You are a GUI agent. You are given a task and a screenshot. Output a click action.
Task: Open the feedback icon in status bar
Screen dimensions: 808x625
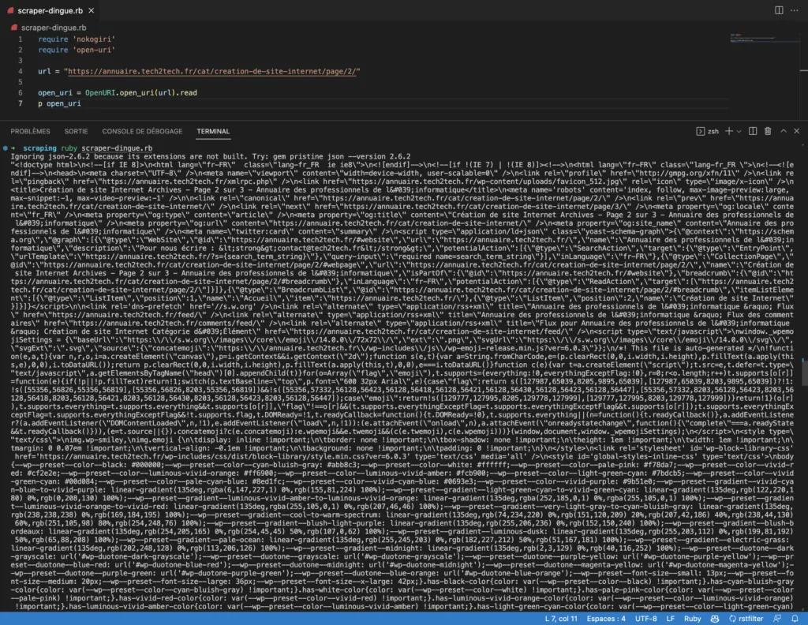point(777,619)
